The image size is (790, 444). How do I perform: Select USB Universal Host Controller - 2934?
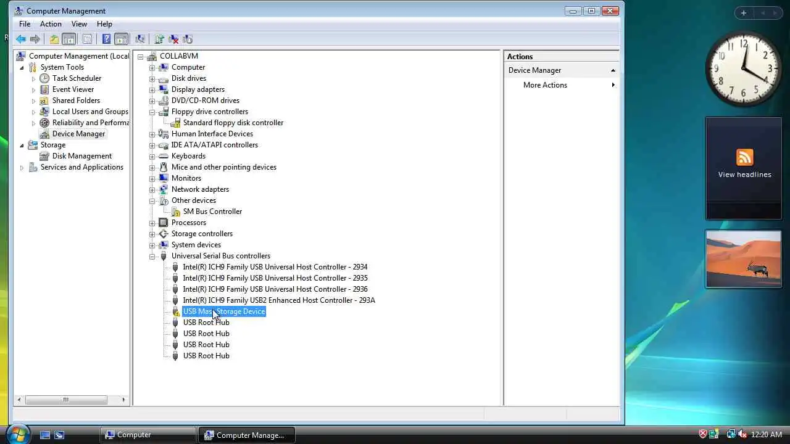275,267
